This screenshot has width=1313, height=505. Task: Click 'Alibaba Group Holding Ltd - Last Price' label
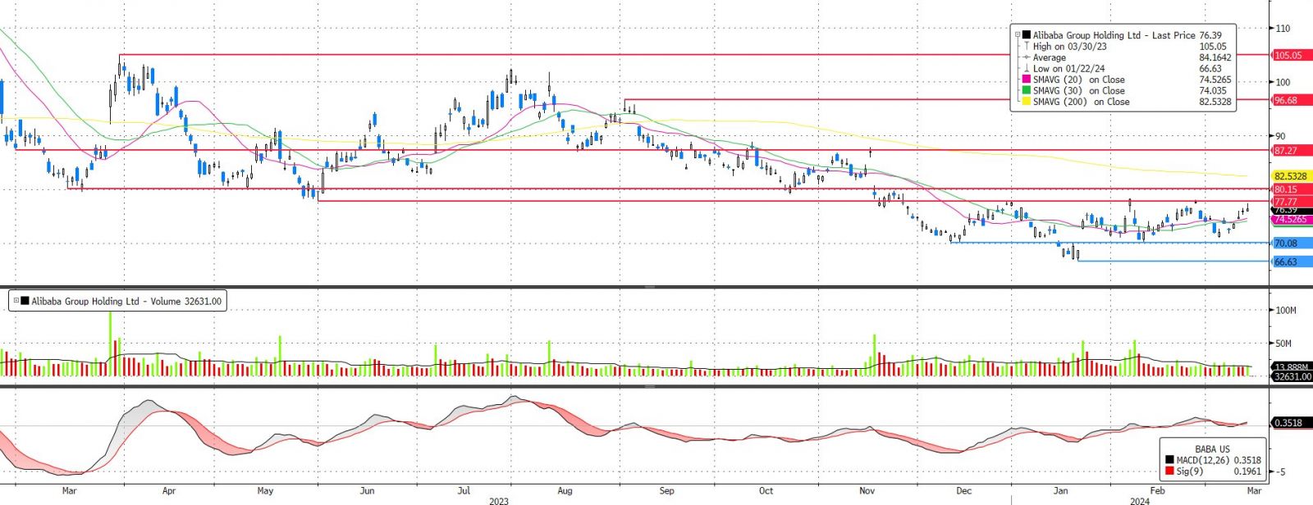click(x=1114, y=35)
